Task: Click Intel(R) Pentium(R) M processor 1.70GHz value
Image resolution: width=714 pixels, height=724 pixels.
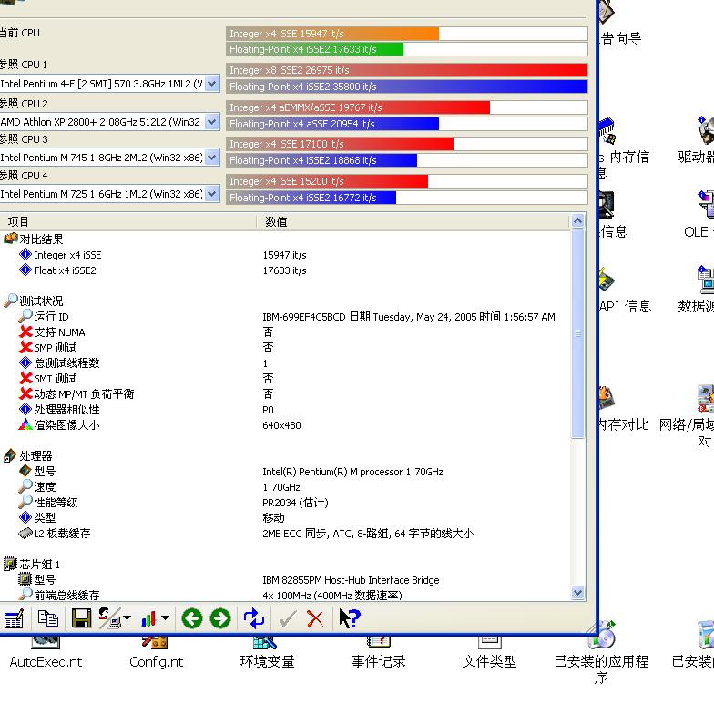Action: point(352,472)
